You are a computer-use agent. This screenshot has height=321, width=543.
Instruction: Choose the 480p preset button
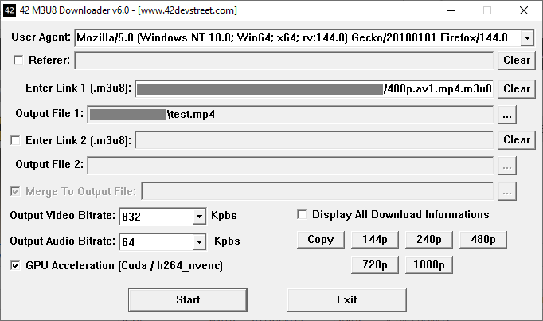pos(483,240)
